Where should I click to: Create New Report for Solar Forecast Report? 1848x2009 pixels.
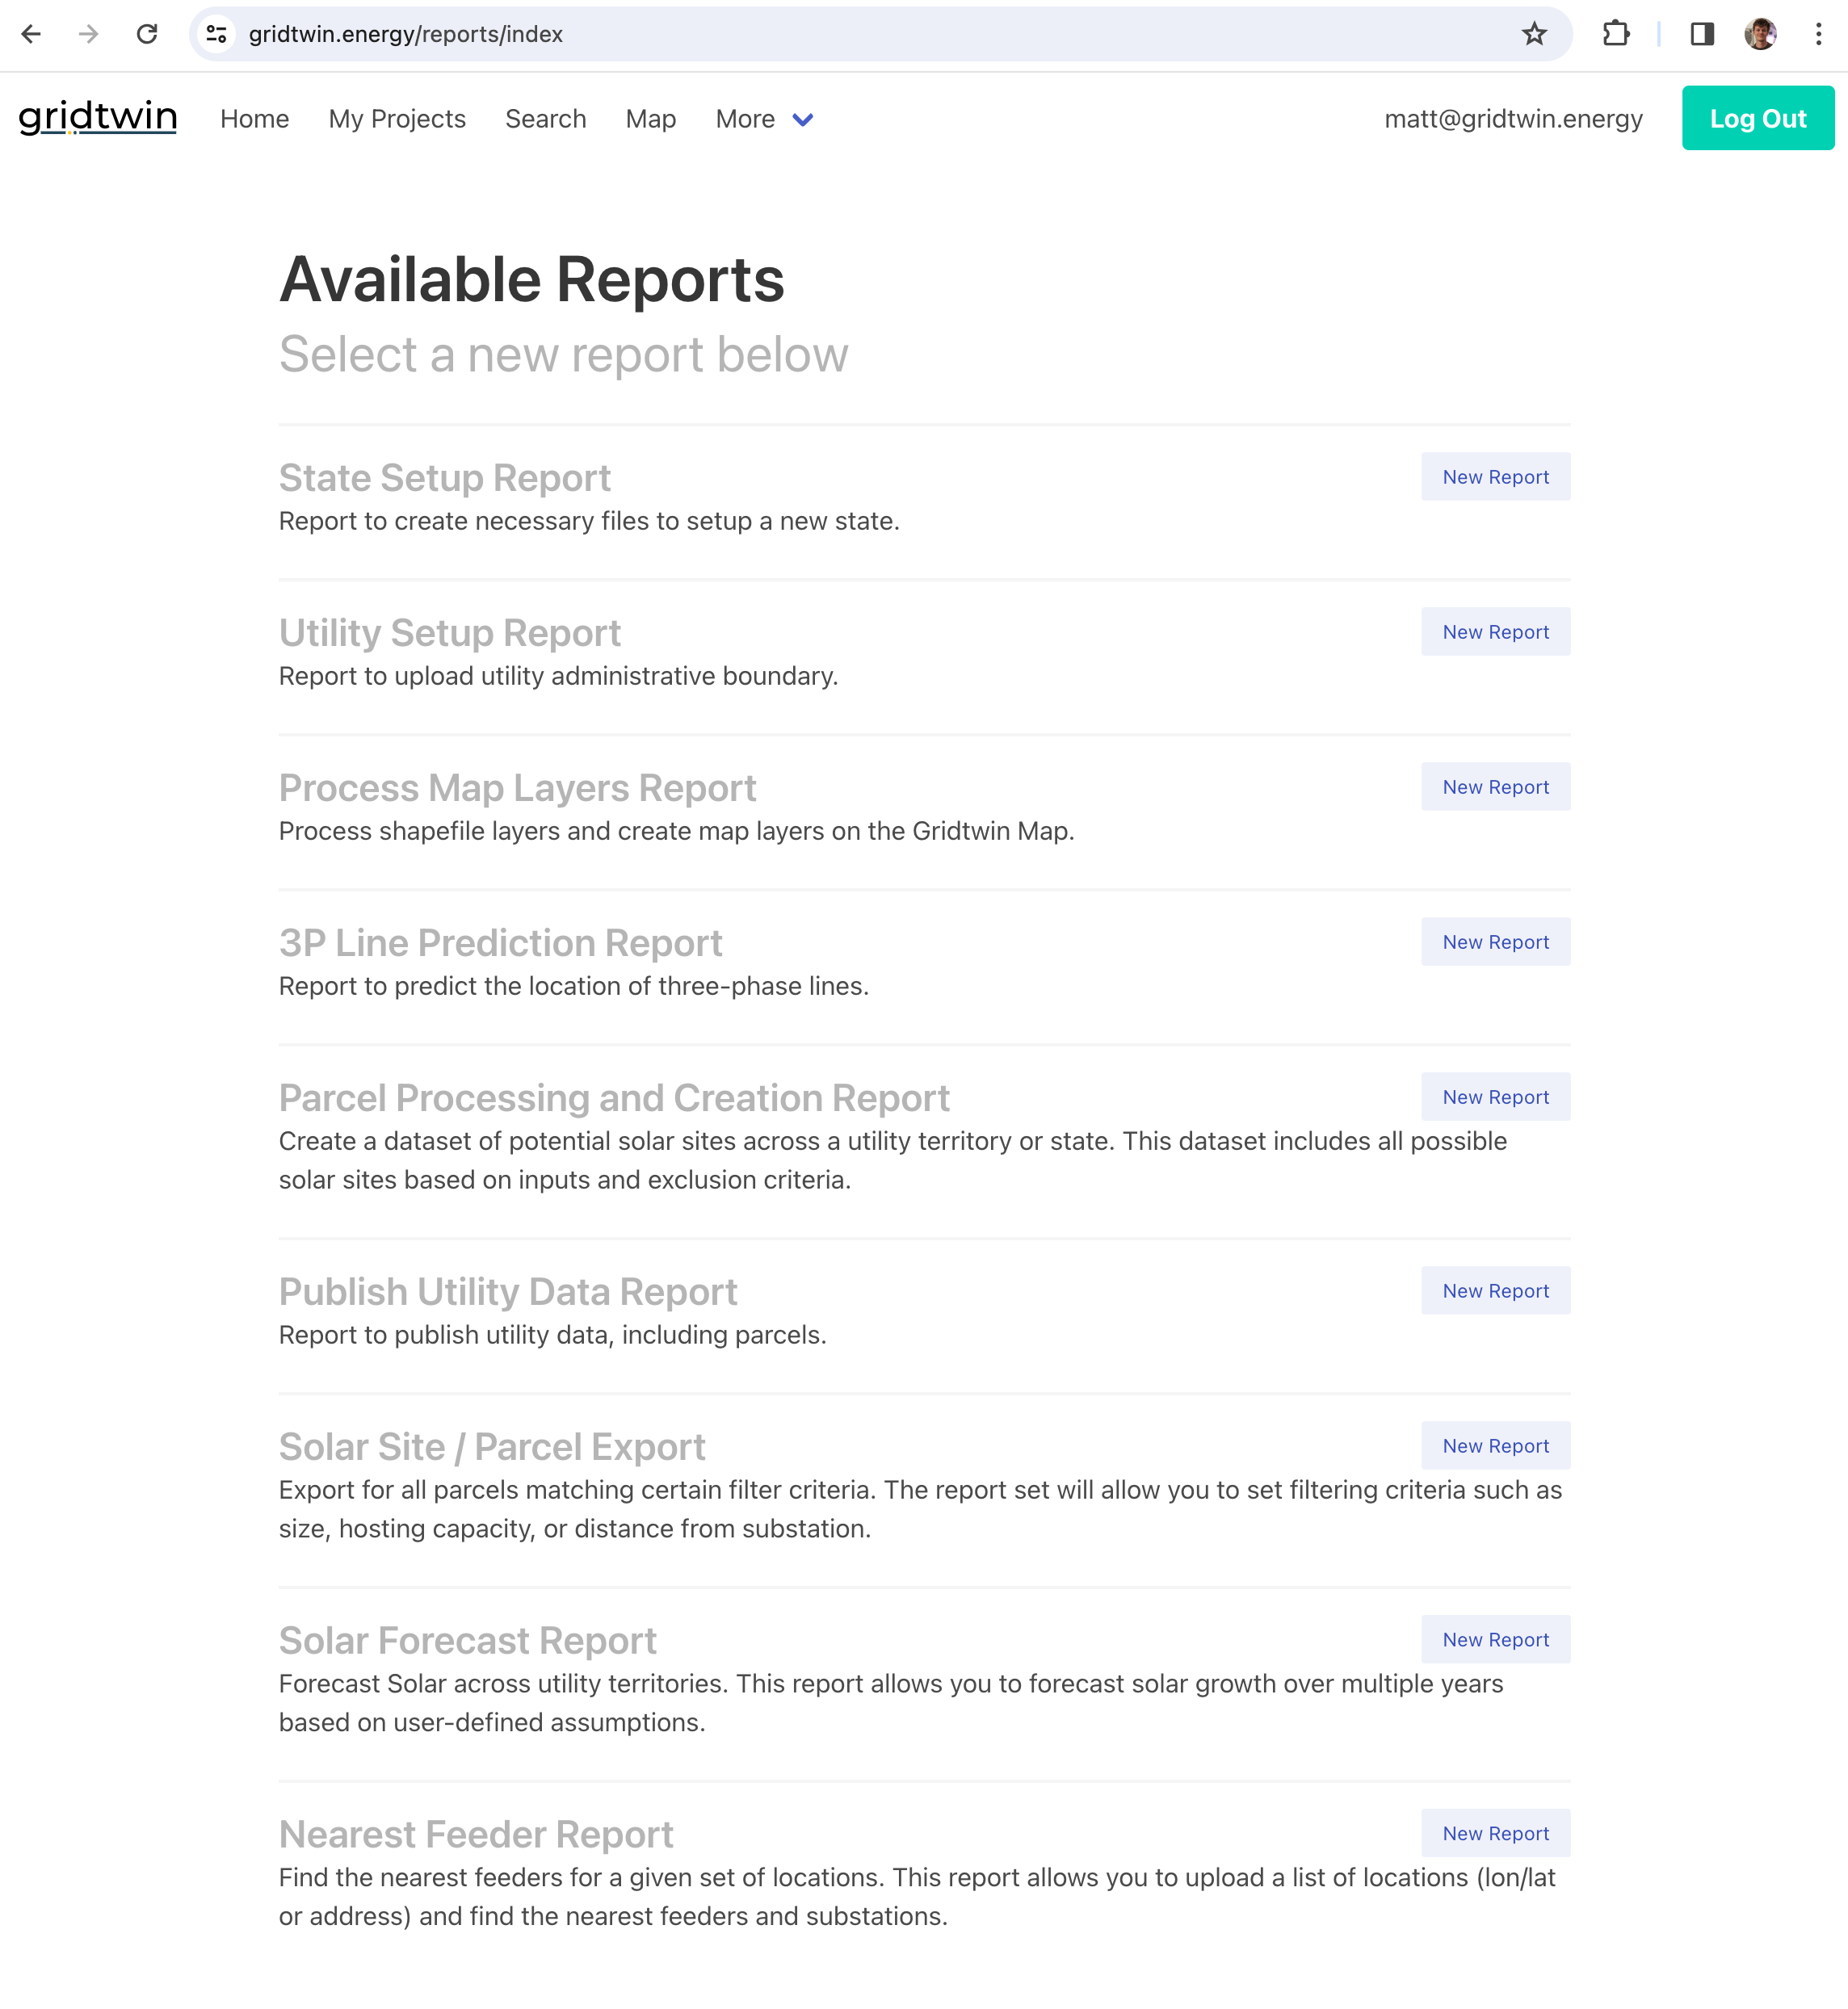click(1495, 1639)
